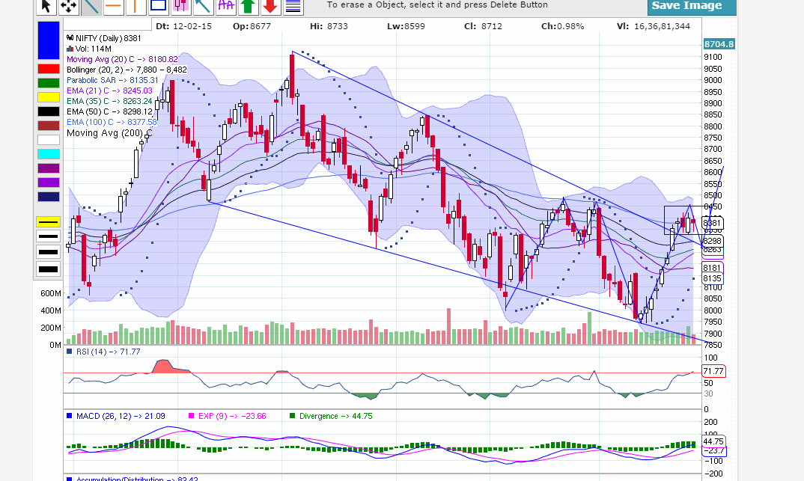Click the 8704.8 price marker
The image size is (804, 481).
[x=719, y=44]
